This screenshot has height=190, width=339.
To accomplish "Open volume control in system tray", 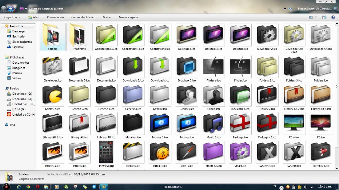I will [305, 187].
